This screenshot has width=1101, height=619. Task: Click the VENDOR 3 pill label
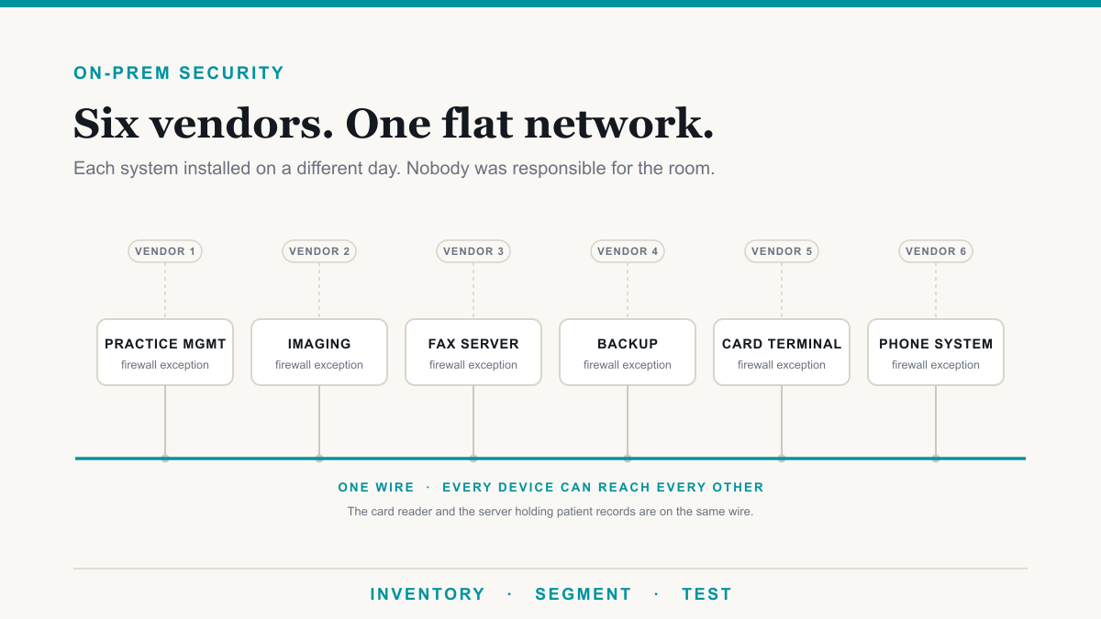473,251
